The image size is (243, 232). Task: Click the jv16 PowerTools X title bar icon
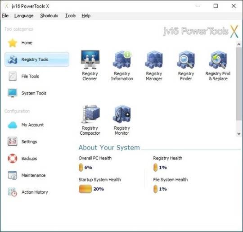tap(6, 6)
